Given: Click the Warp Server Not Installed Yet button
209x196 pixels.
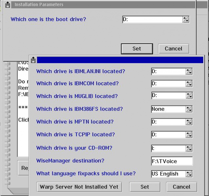Looking at the screenshot, I should (79, 187).
